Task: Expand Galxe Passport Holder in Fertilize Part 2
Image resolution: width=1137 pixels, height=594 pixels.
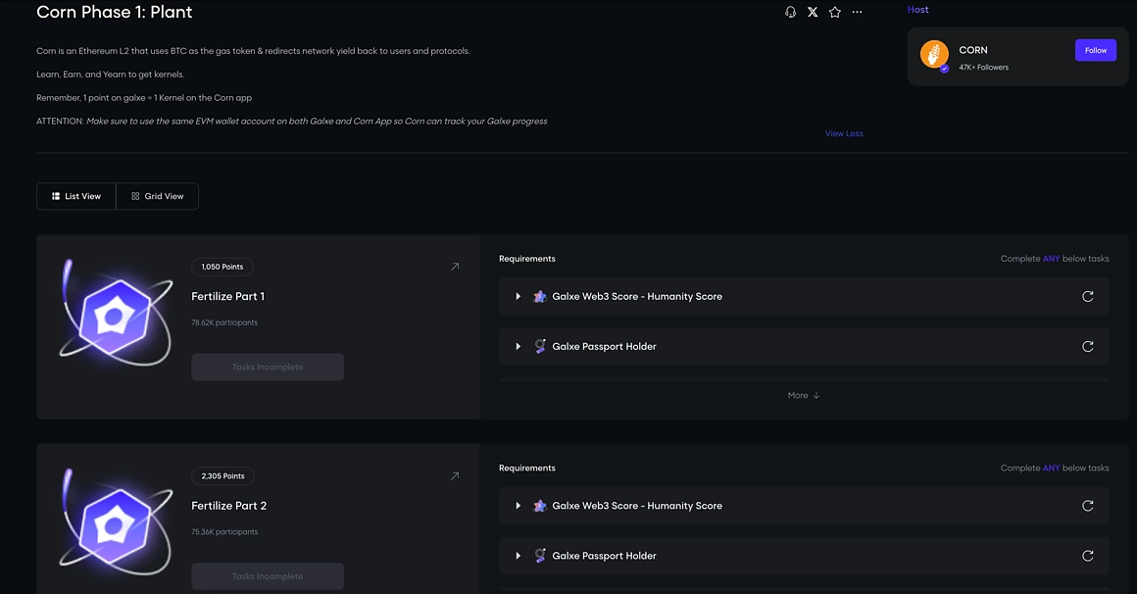Action: (518, 557)
